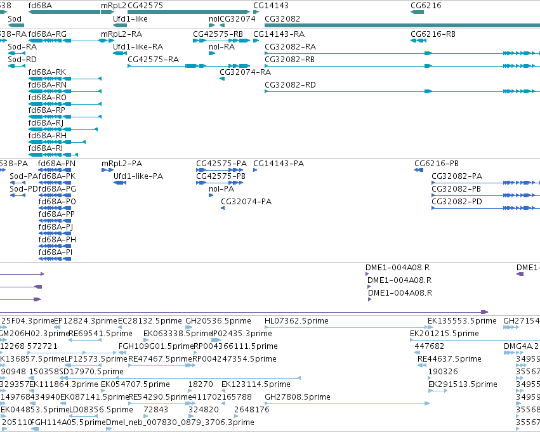
Task: Open the fd68A-RN transcript label
Action: [48, 85]
